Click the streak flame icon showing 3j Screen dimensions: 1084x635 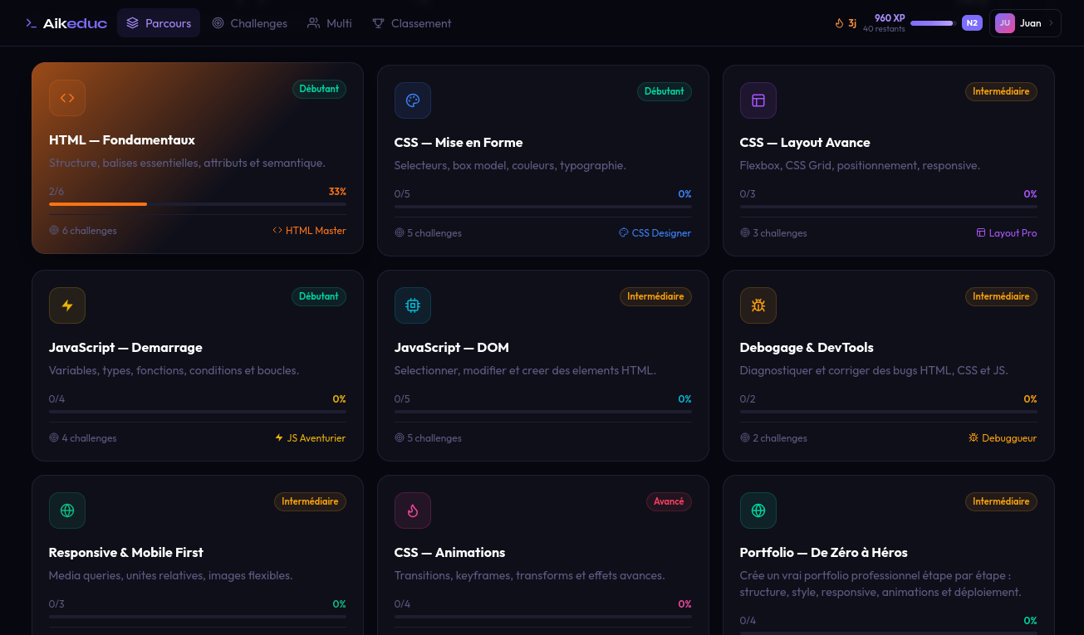[839, 23]
